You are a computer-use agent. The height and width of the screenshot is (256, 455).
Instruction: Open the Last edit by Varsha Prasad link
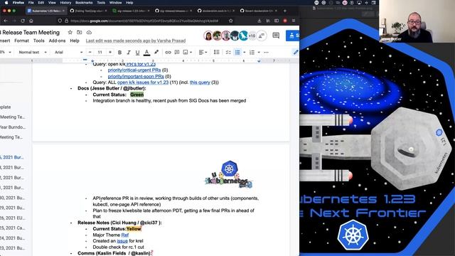point(136,41)
